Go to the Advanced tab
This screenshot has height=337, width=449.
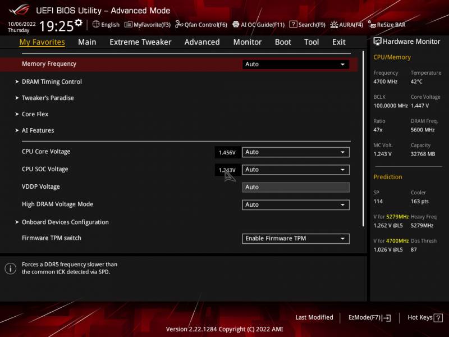tap(202, 42)
